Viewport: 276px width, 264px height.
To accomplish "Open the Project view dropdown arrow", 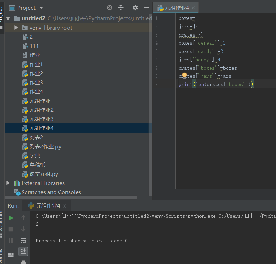I will 41,8.
